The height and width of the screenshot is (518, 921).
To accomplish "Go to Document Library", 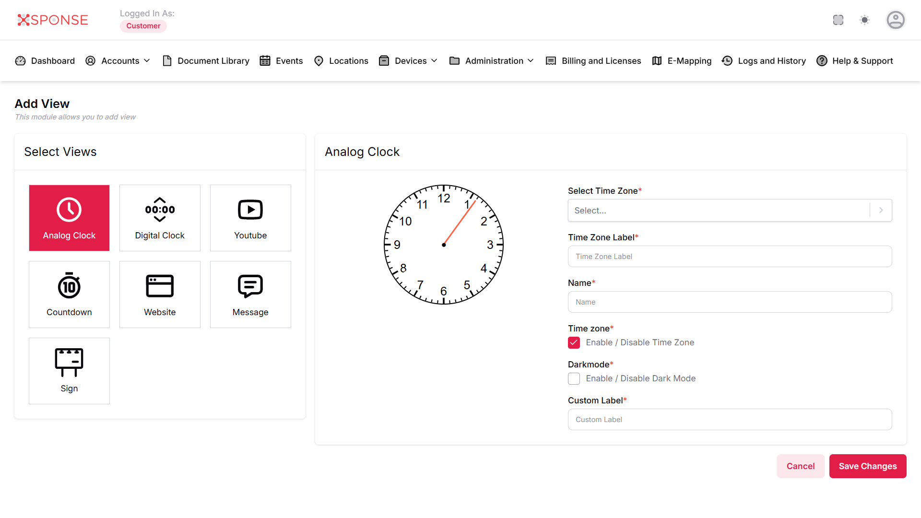I will coord(206,61).
